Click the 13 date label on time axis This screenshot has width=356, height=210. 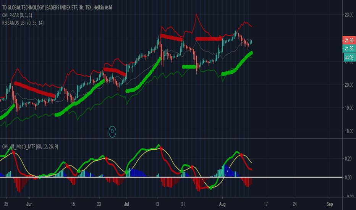[157, 204]
